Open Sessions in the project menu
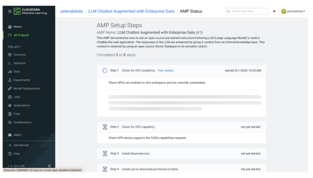Viewport: 313px width, 178px height. (19, 63)
